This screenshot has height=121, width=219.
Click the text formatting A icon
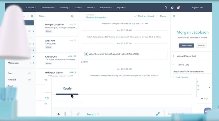click(59, 114)
